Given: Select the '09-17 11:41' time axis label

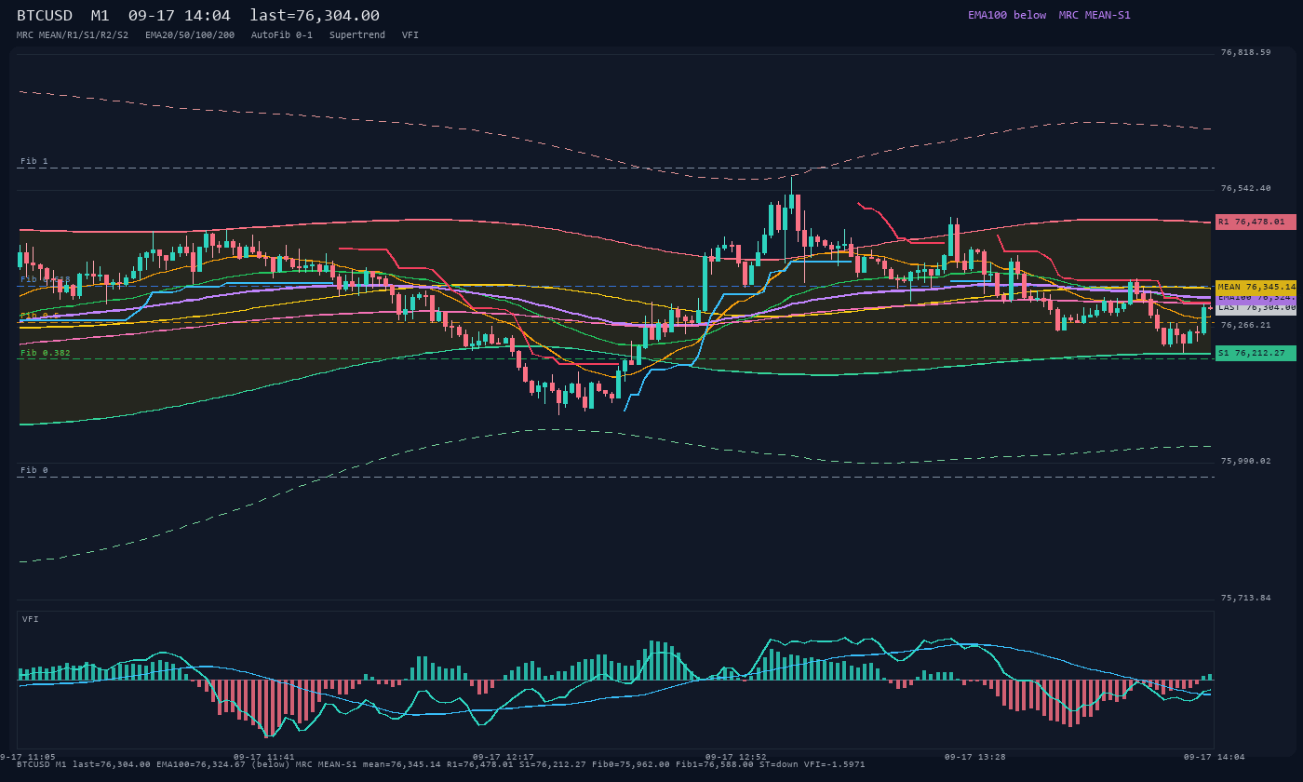Looking at the screenshot, I should pos(264,758).
